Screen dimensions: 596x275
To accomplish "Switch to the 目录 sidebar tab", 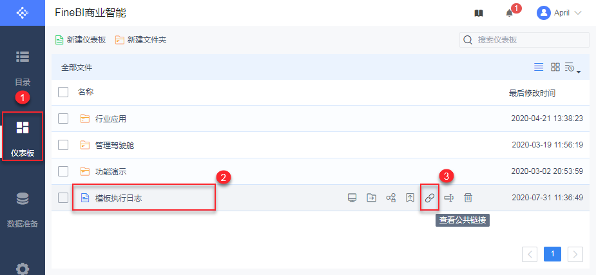I will click(x=23, y=68).
